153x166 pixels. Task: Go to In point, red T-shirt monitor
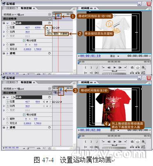pos(86,147)
